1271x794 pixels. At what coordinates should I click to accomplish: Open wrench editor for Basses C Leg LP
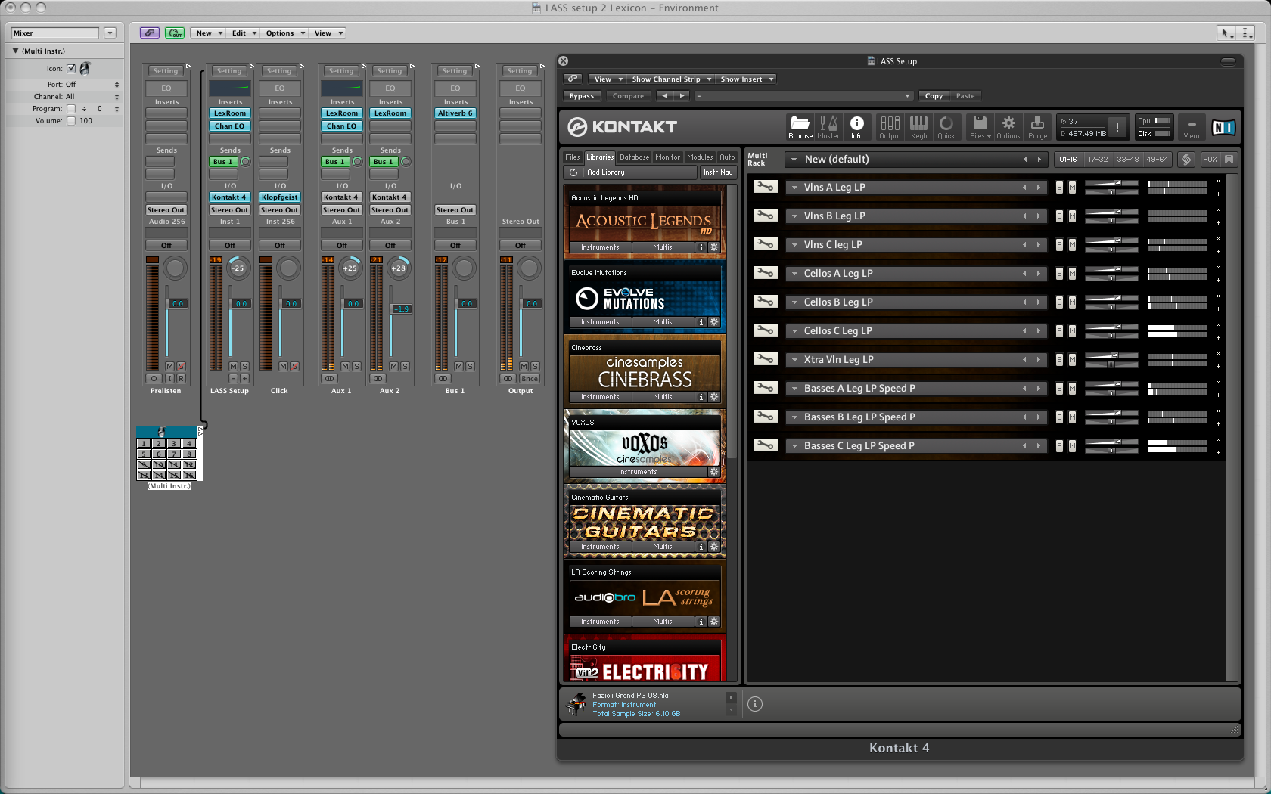click(766, 445)
